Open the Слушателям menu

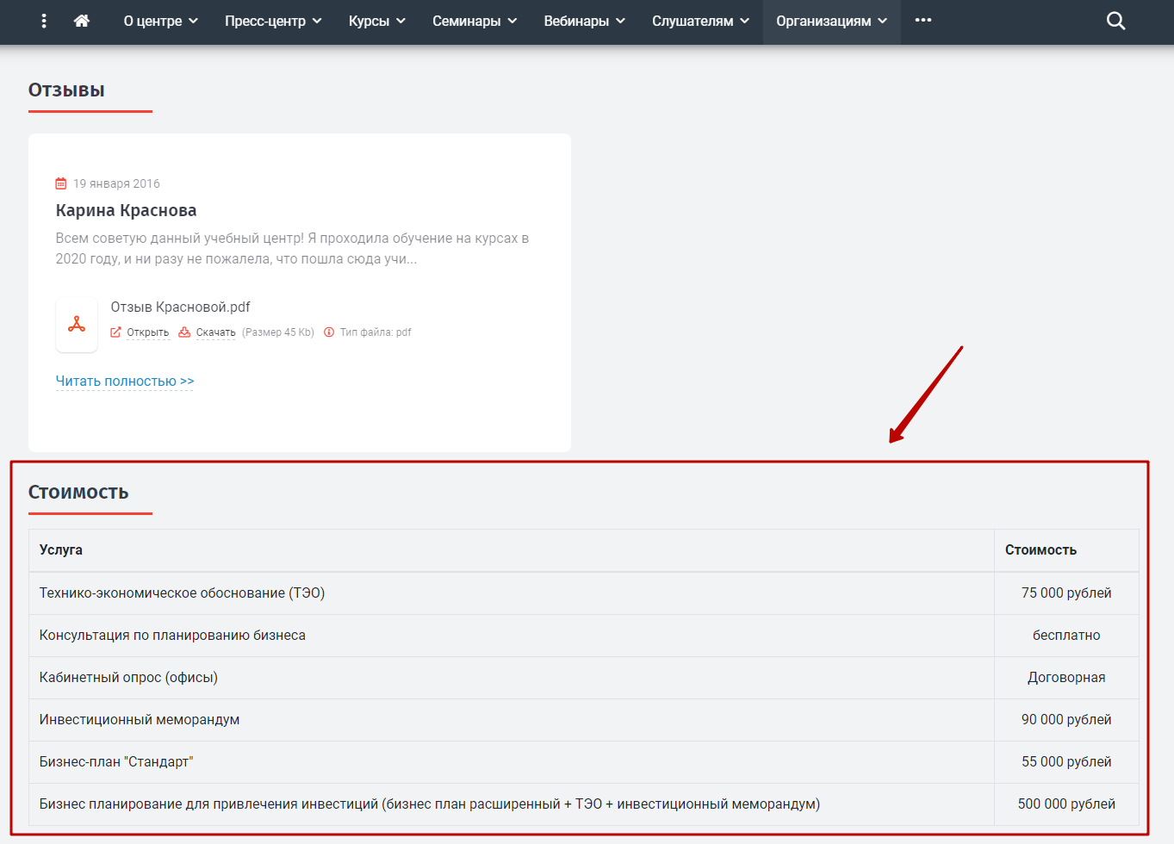pyautogui.click(x=700, y=21)
